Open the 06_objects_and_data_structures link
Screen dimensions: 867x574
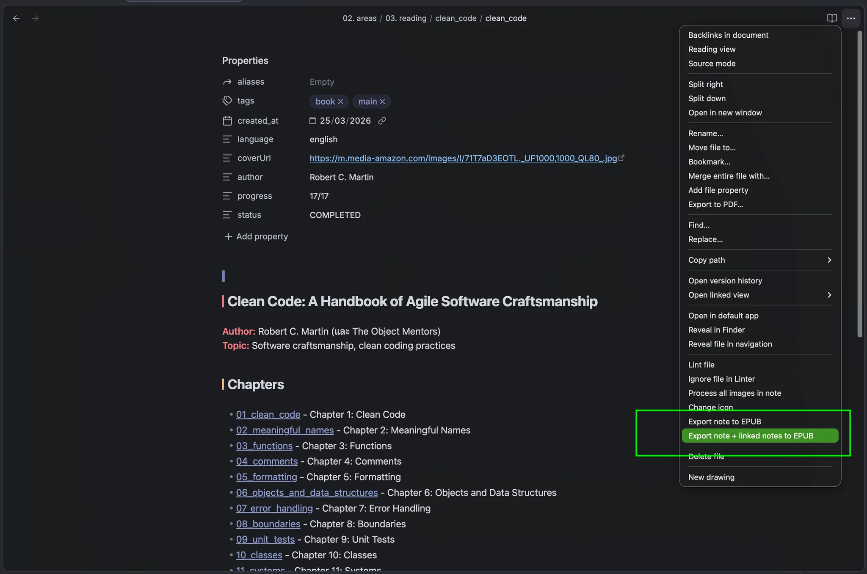tap(307, 493)
